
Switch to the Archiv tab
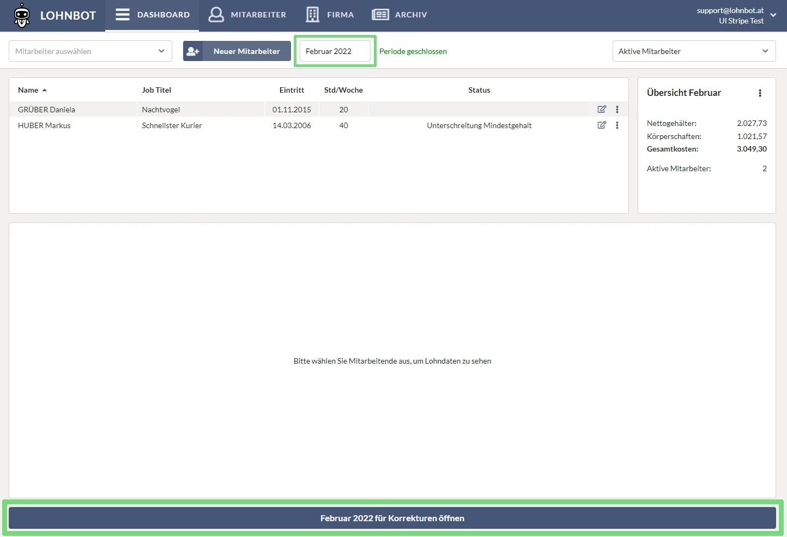(399, 15)
